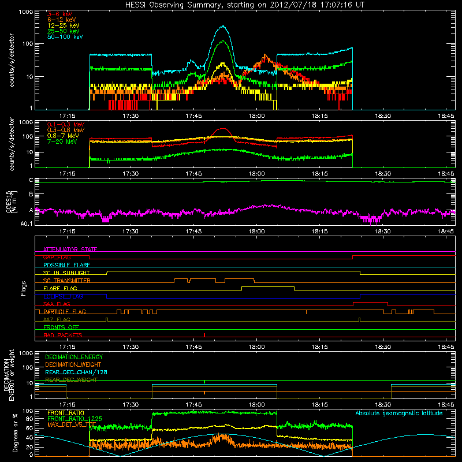
Task: Click the DECIMATION ENERGY or weight axis title
Action: (x=9, y=375)
